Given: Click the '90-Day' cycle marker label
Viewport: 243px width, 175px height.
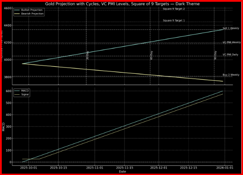Looking at the screenshot, I should [215, 55].
